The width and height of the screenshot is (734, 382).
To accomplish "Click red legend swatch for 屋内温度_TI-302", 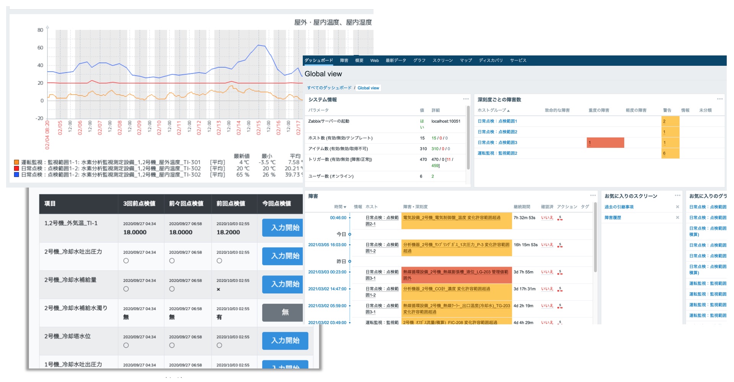I will (16, 168).
